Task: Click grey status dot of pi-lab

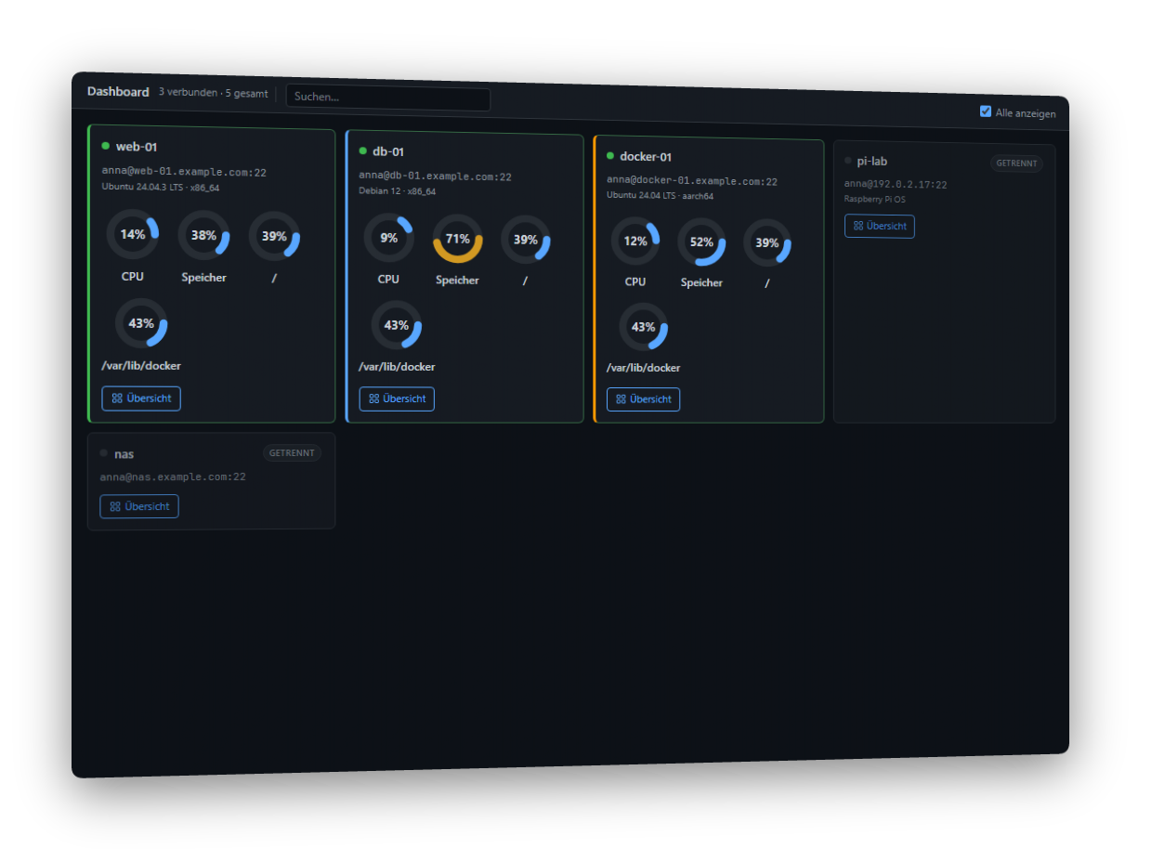Action: click(x=848, y=161)
